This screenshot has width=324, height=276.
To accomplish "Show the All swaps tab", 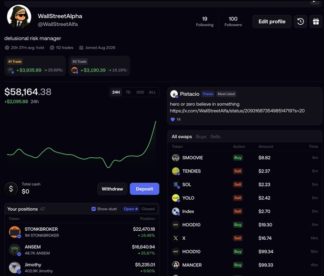I will (182, 137).
